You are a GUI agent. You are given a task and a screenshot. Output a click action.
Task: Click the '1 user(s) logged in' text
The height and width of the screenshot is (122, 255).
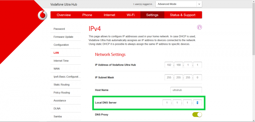(x=143, y=4)
